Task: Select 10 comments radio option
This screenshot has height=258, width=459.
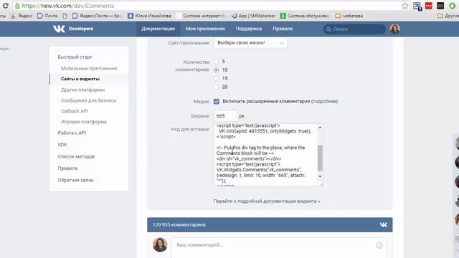Action: 217,70
